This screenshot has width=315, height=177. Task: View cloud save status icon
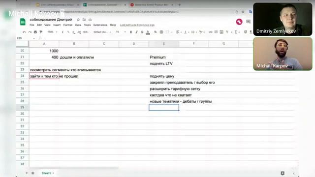point(90,20)
